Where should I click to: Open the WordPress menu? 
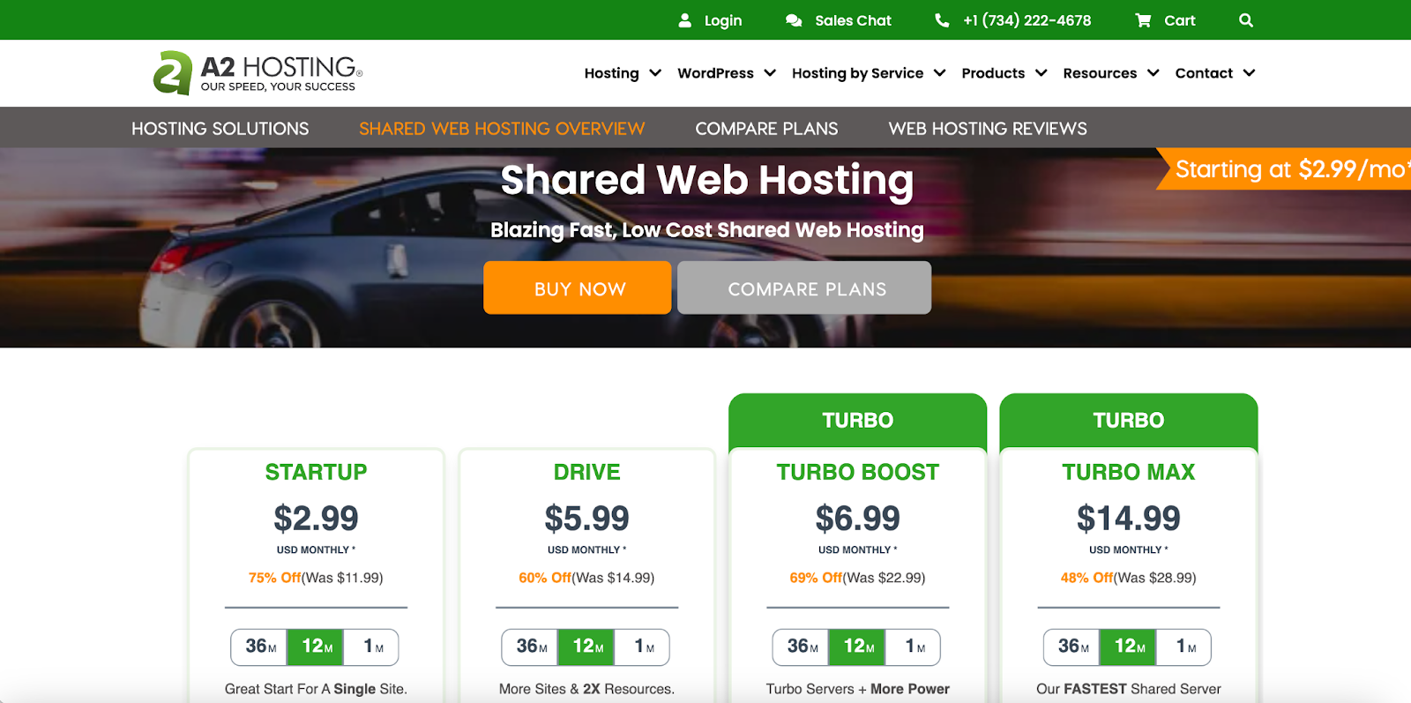tap(715, 73)
